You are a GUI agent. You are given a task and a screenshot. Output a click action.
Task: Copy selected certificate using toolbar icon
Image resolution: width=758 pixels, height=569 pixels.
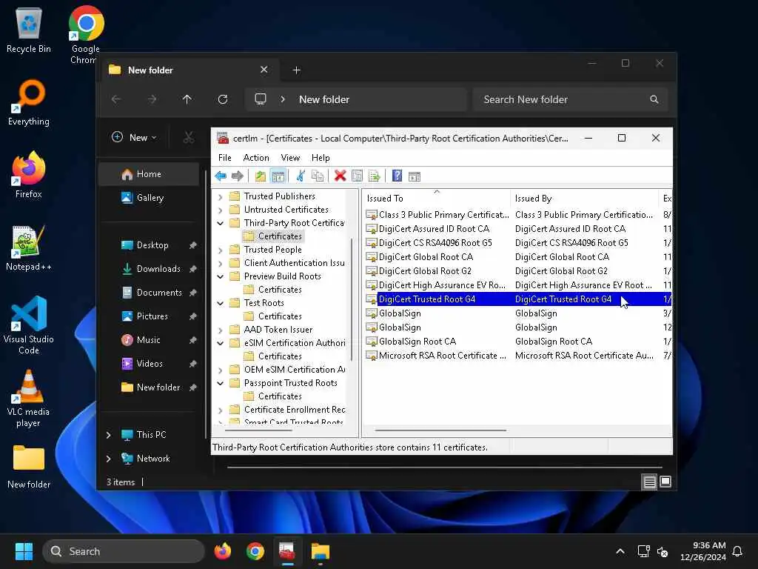318,176
